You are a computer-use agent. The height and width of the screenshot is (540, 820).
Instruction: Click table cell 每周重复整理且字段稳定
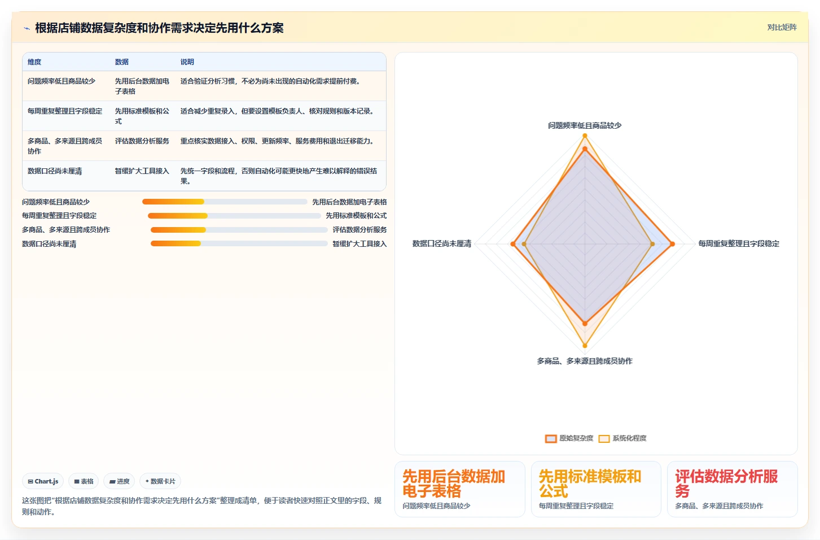pyautogui.click(x=65, y=111)
